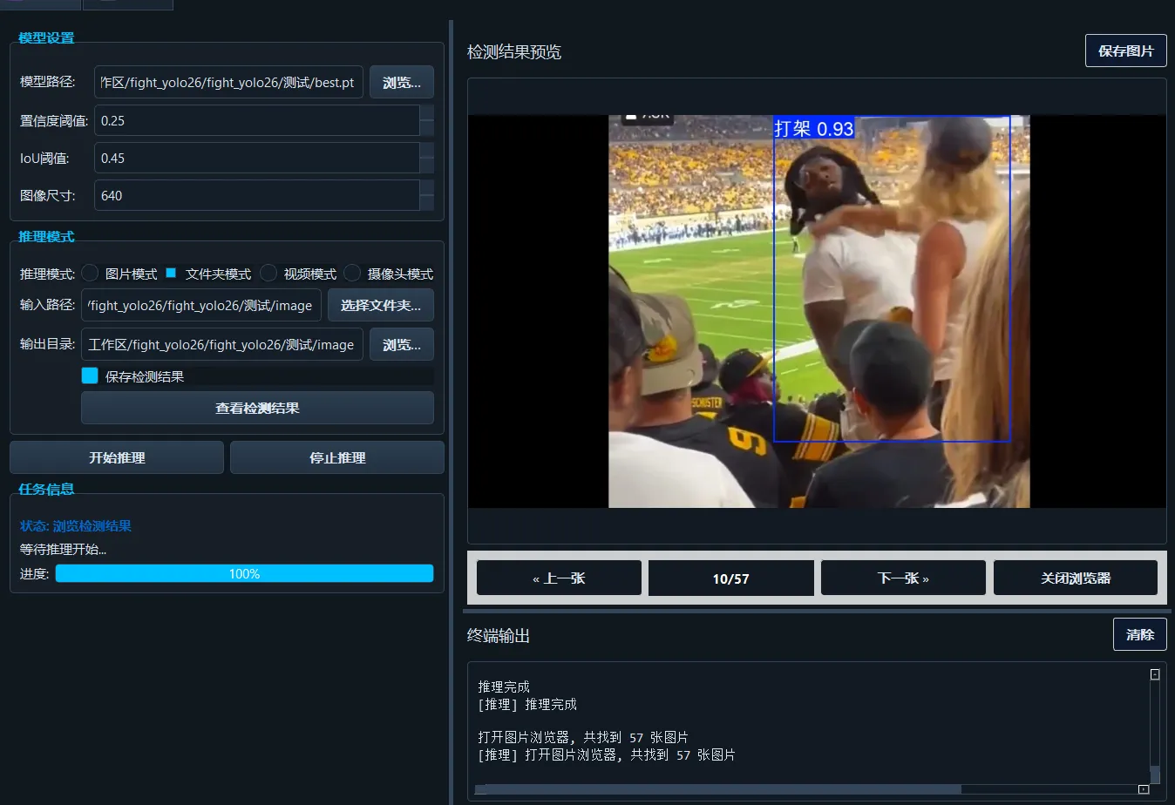
Task: Go to previous image with 上一张
Action: pos(559,578)
